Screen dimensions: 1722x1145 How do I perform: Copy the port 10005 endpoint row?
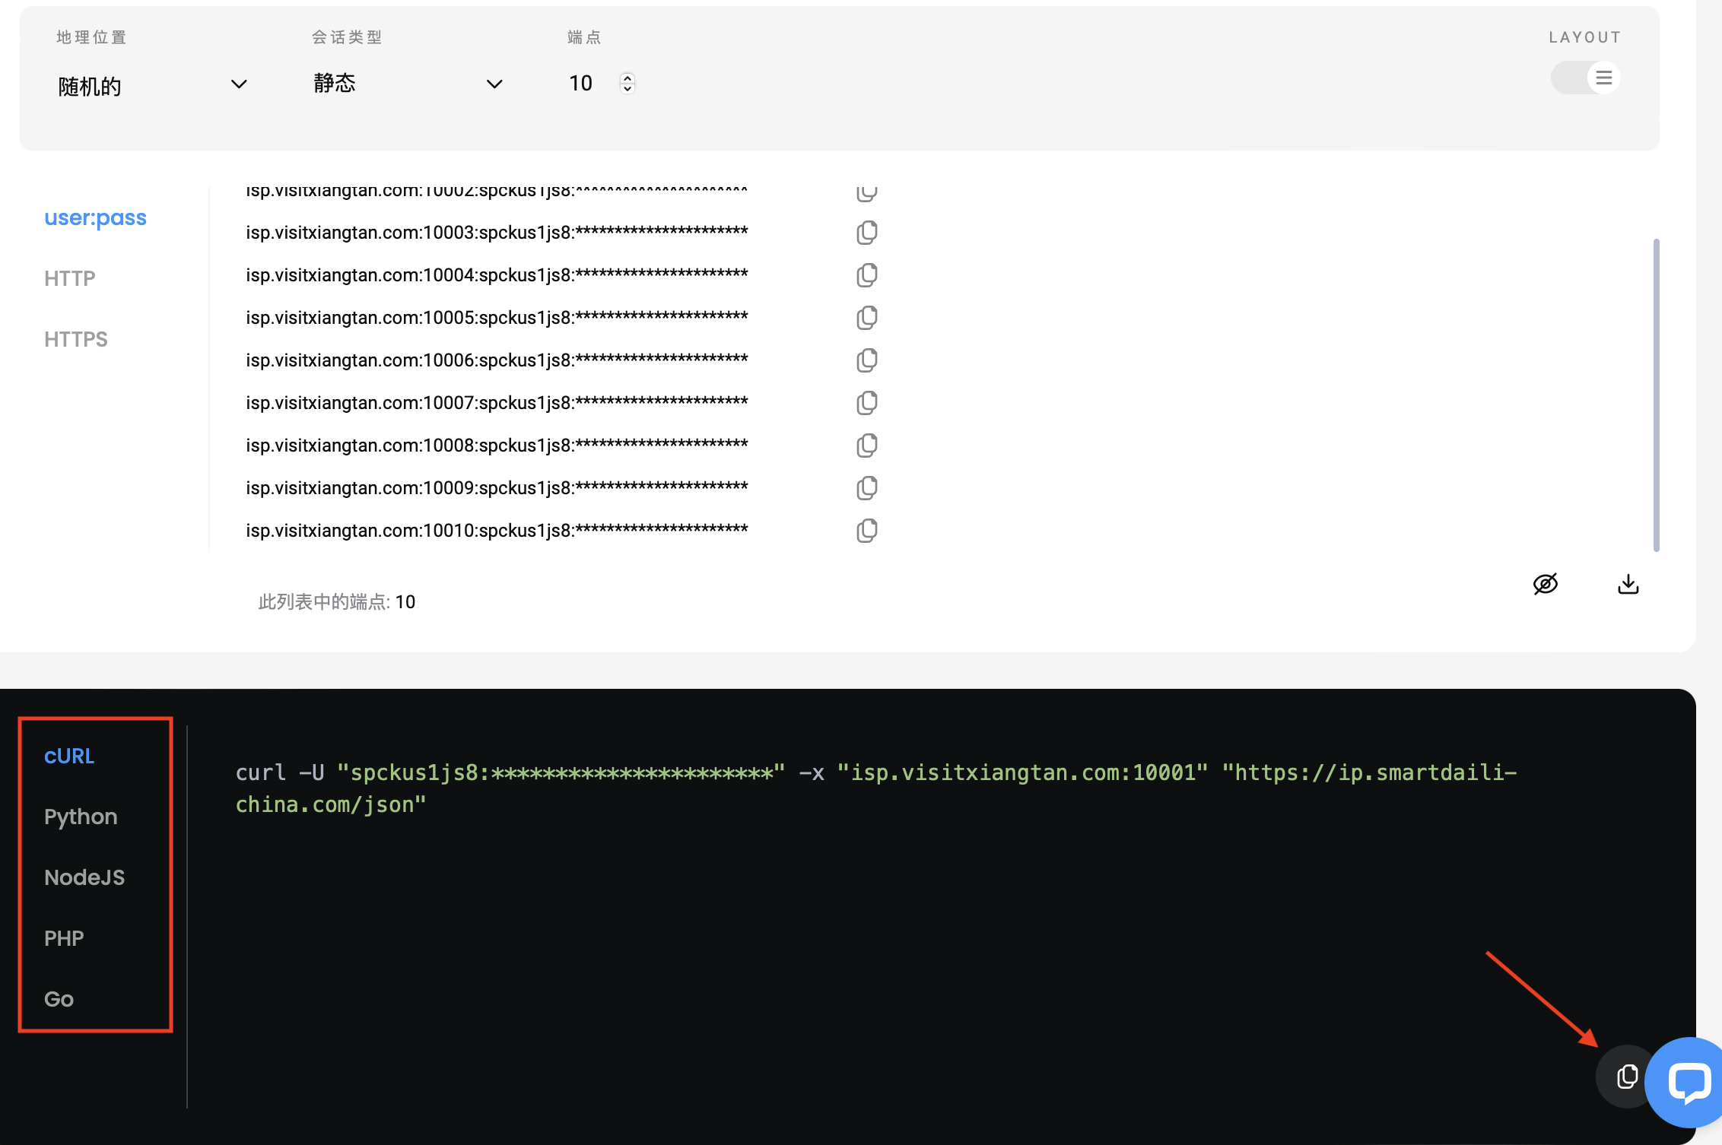point(867,318)
